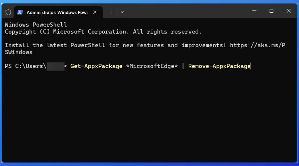Expand the new tab profile dropdown

(x=122, y=12)
